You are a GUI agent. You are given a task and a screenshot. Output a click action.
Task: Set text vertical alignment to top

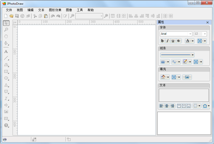179,106
